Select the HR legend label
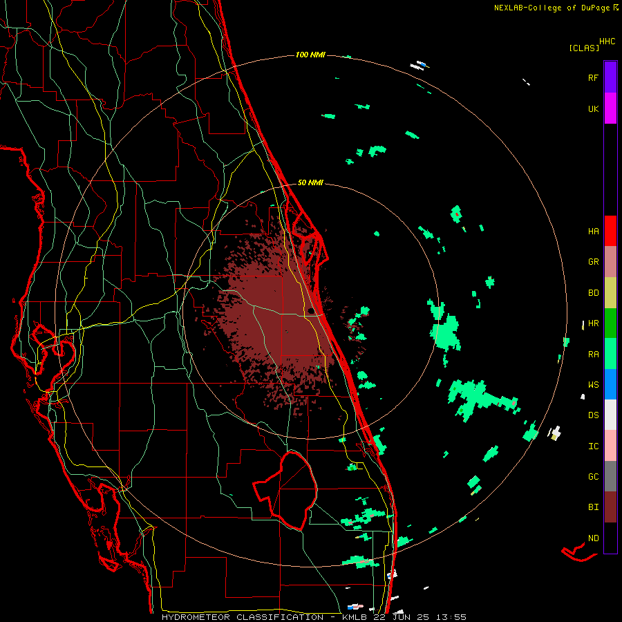 pos(593,323)
